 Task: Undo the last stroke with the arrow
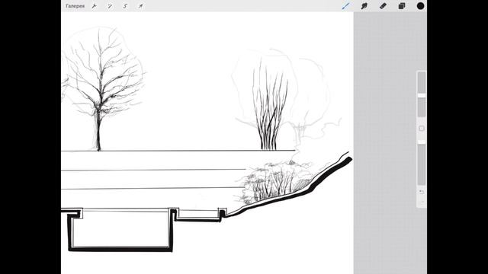coord(422,192)
